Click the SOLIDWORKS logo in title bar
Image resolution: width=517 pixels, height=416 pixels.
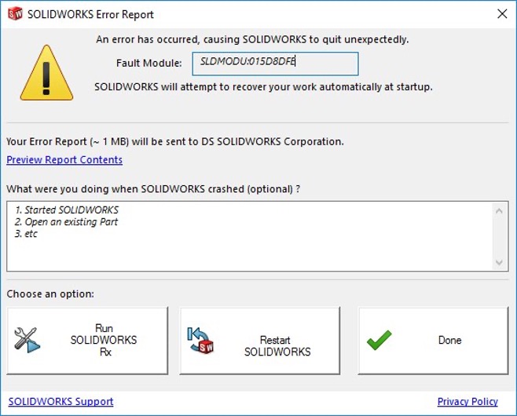pyautogui.click(x=15, y=14)
